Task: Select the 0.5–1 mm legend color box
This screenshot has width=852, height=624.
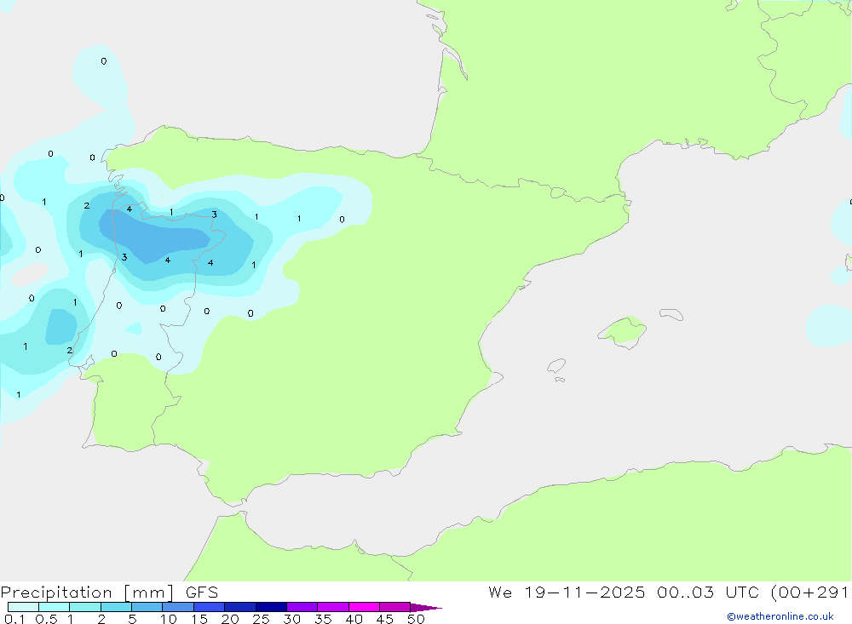Action: click(x=55, y=607)
